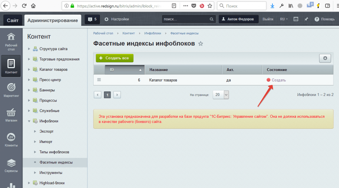Click the admin search magnifier icon
Image resolution: width=339 pixels, height=188 pixels.
point(212,19)
